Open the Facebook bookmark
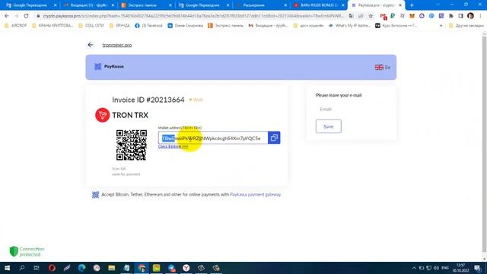This screenshot has width=487, height=274. point(149,25)
